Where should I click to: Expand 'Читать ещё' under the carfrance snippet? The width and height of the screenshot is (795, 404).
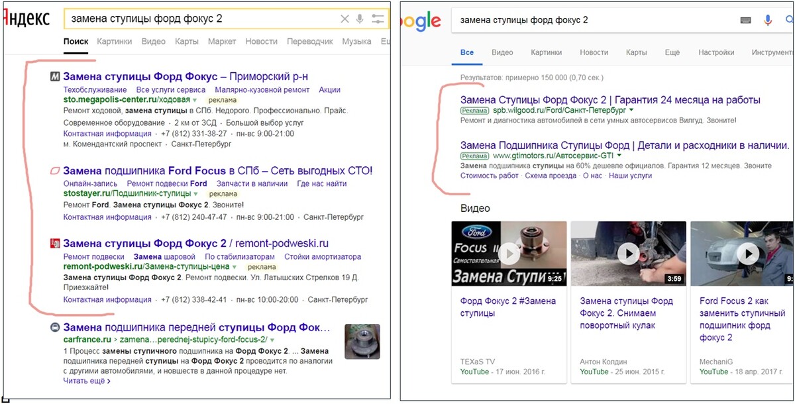87,381
